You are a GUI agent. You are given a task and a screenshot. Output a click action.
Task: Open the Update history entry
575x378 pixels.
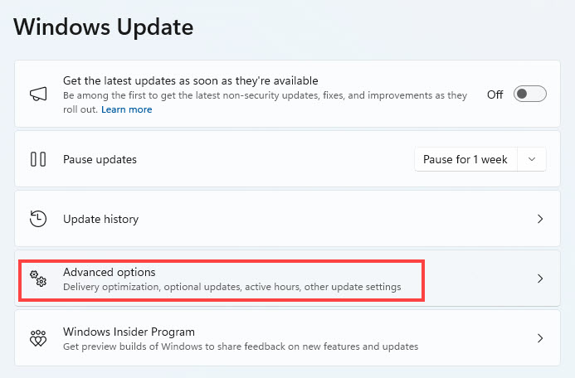(287, 219)
